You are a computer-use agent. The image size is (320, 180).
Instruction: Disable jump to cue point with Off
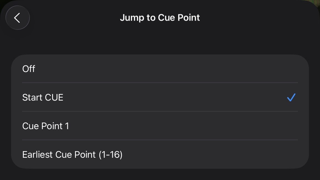[160, 69]
